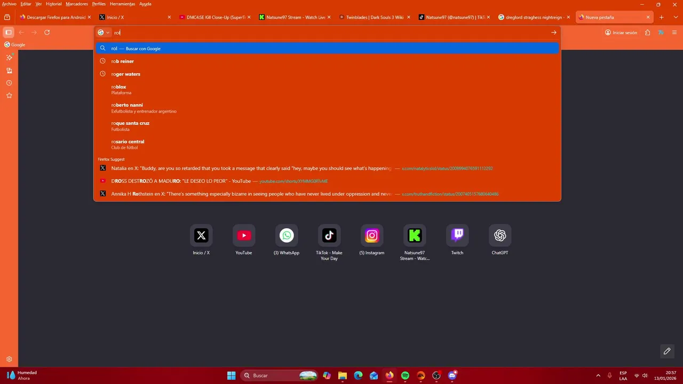Viewport: 683px width, 384px height.
Task: Open the search engine selector dropdown
Action: click(104, 33)
